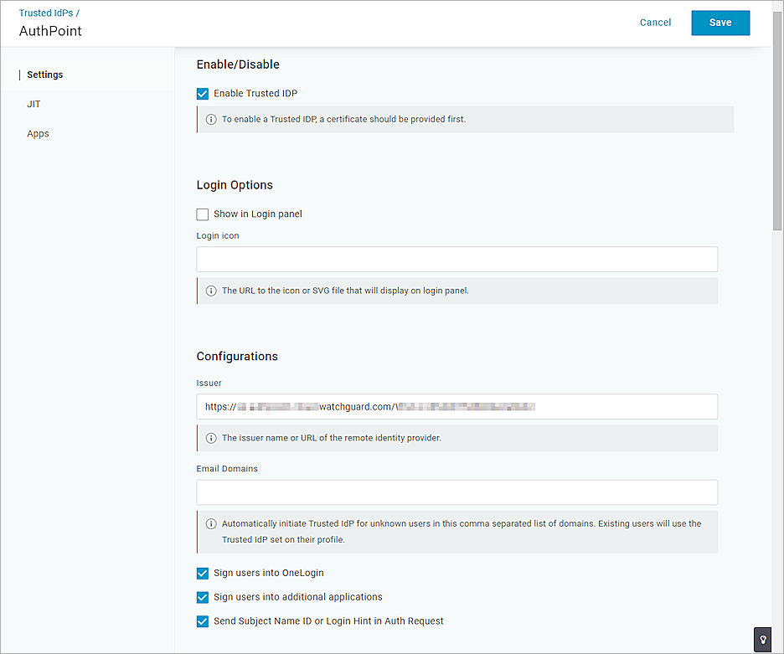784x654 pixels.
Task: Click the info icon below Email Domains
Action: coord(210,523)
